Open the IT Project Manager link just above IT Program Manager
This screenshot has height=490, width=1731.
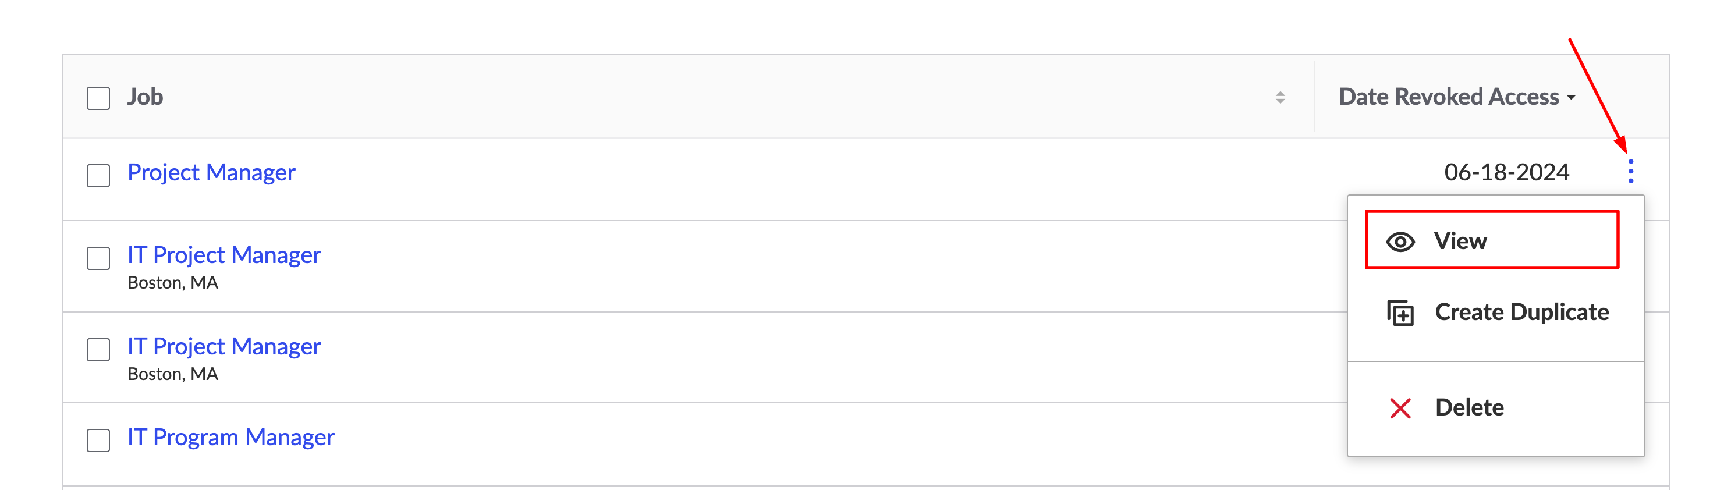[224, 347]
